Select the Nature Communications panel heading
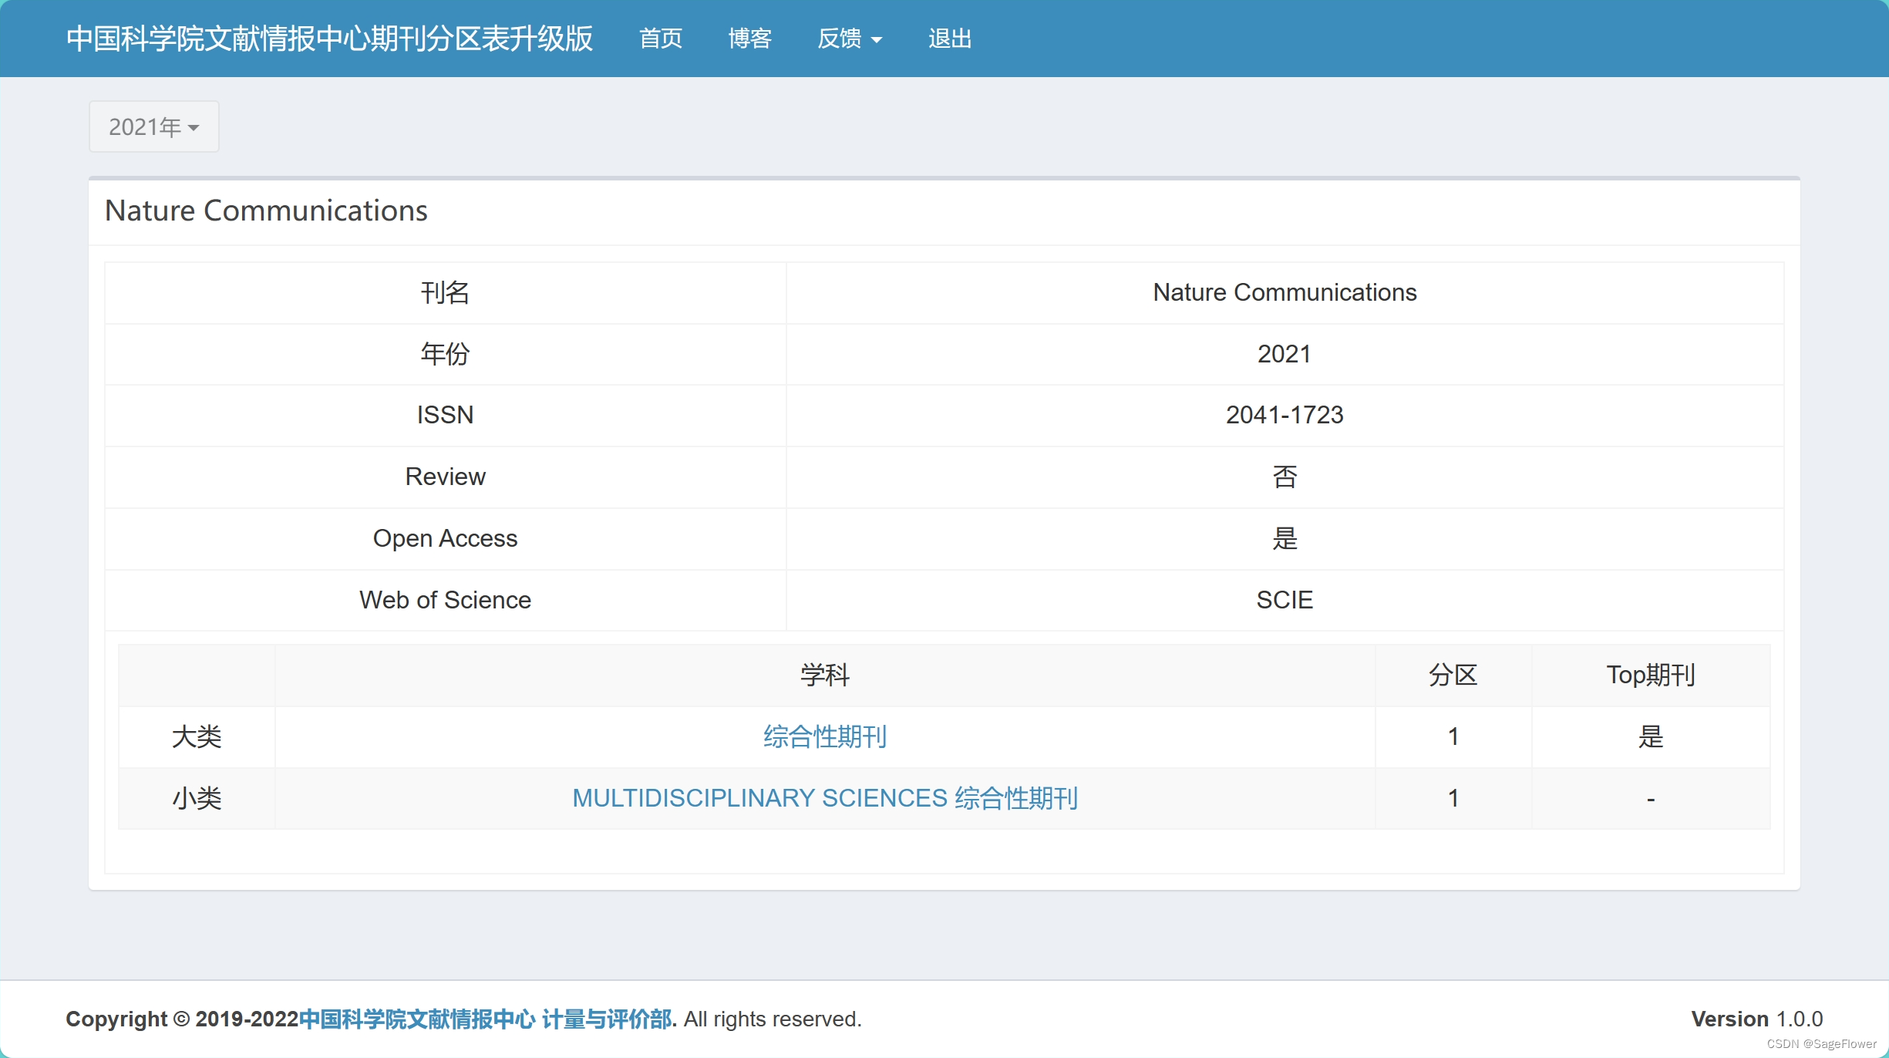Viewport: 1889px width, 1058px height. point(266,211)
